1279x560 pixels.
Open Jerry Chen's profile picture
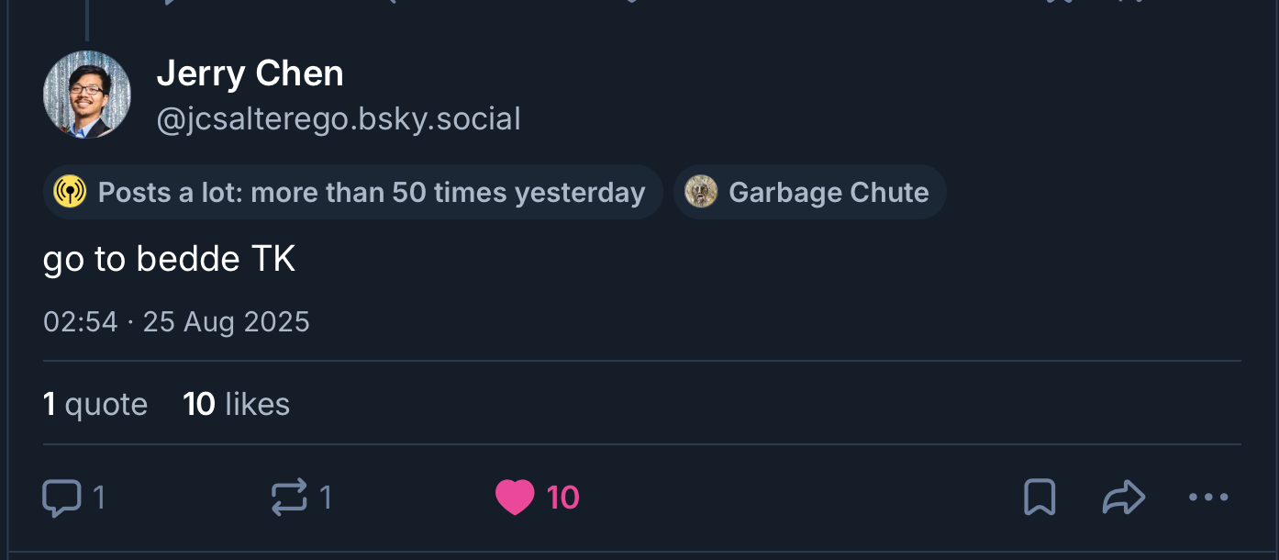pyautogui.click(x=87, y=95)
